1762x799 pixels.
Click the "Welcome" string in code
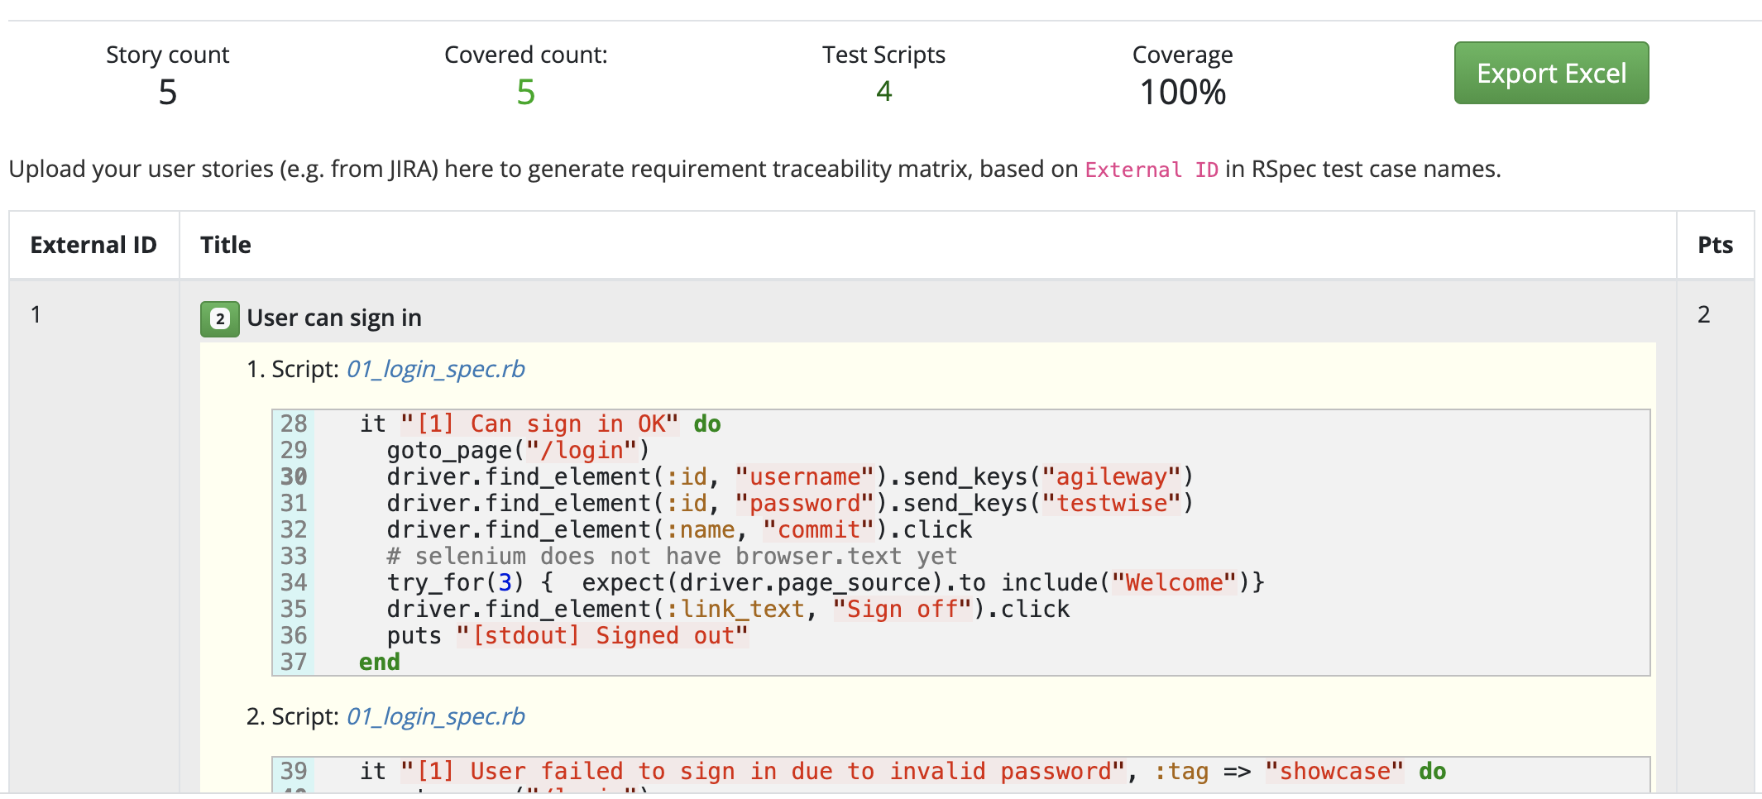pos(1174,582)
